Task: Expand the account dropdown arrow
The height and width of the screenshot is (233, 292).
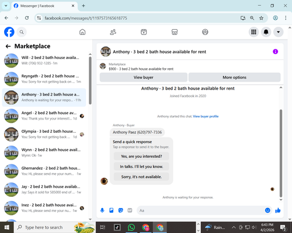Action: pyautogui.click(x=279, y=32)
